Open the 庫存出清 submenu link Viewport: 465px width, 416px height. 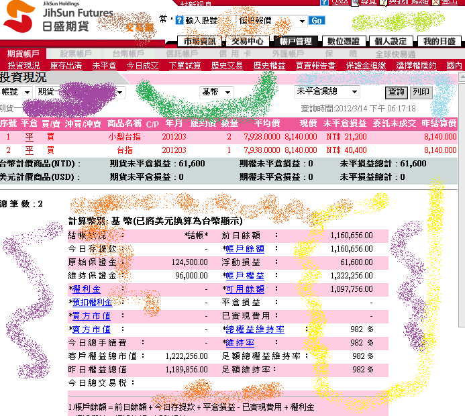pyautogui.click(x=66, y=66)
